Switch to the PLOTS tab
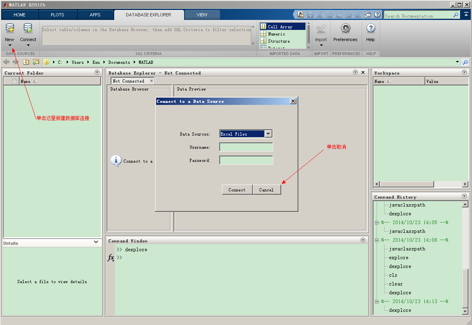Image resolution: width=472 pixels, height=325 pixels. tap(57, 15)
